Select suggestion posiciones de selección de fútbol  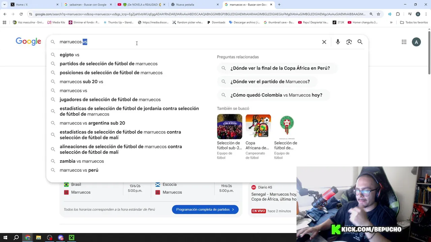tap(111, 73)
